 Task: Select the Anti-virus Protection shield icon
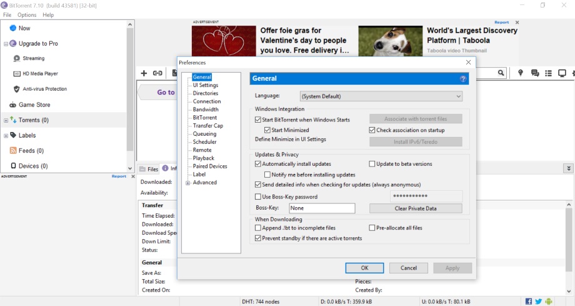[16, 89]
